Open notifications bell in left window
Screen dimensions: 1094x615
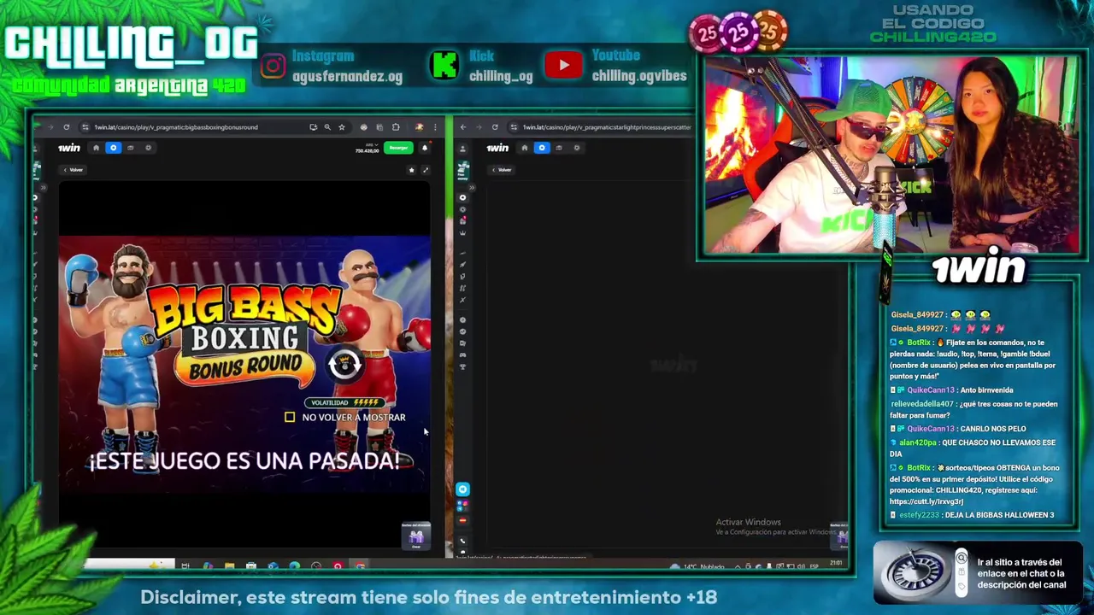(x=425, y=148)
